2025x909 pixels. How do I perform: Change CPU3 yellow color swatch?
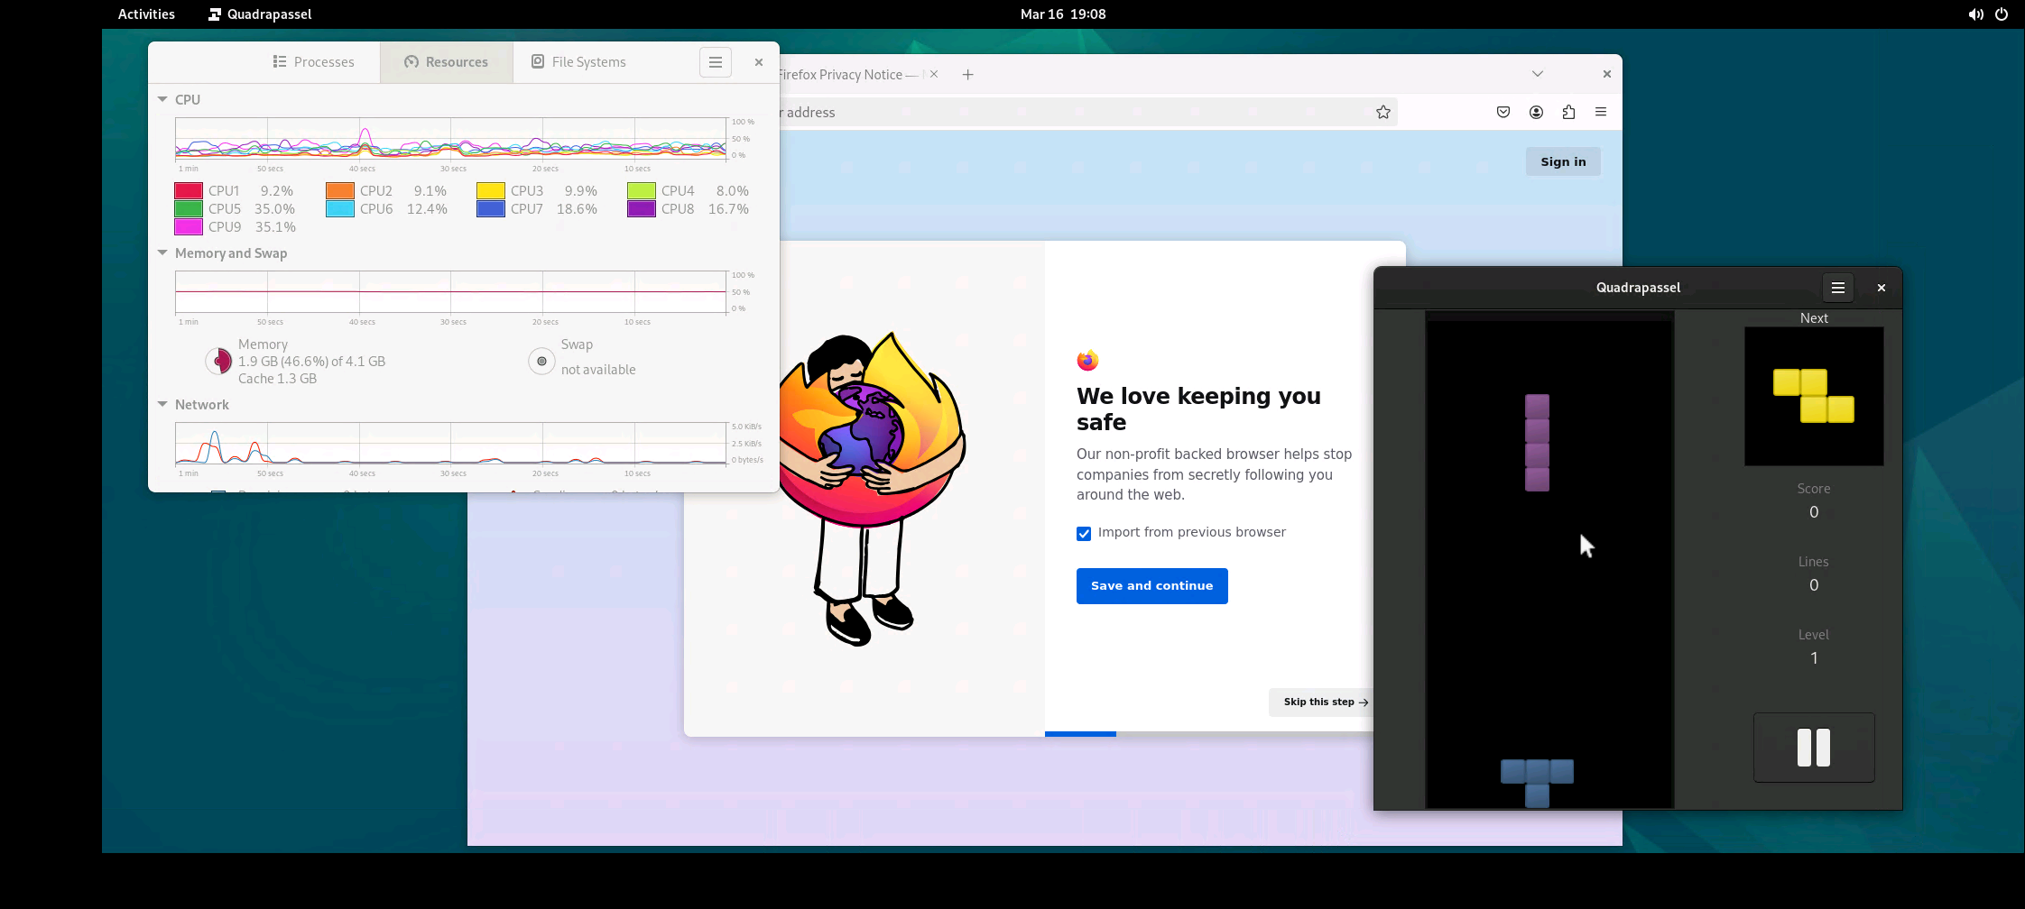[491, 191]
